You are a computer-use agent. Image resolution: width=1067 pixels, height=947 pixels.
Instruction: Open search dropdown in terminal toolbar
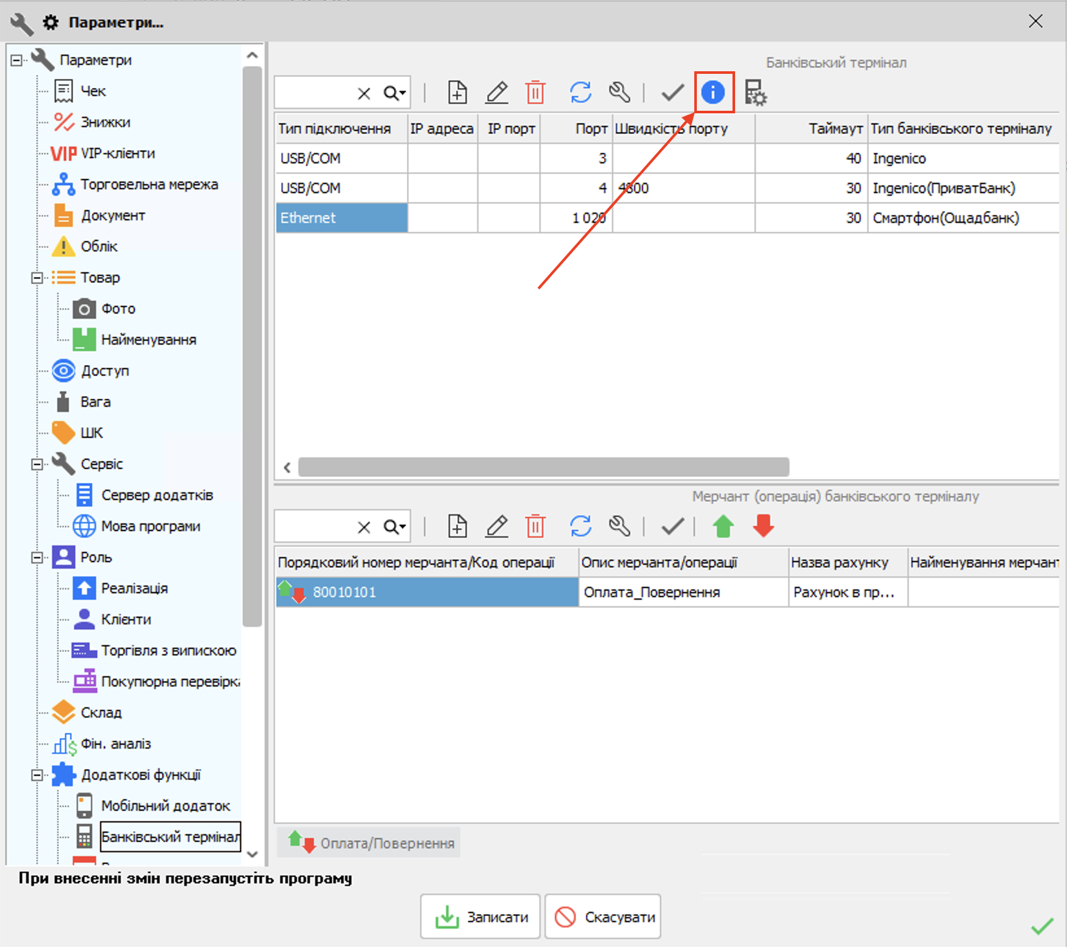pyautogui.click(x=395, y=93)
